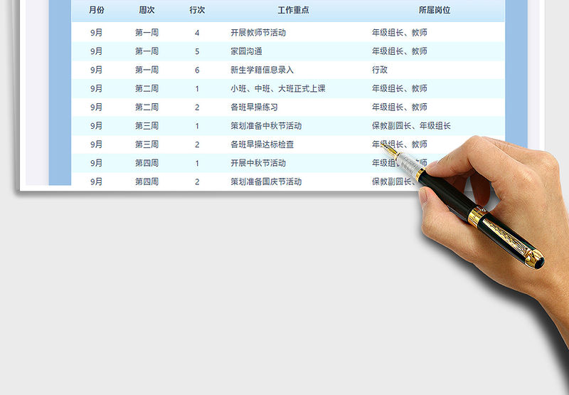Select the cell 开展教师节活动

tap(258, 33)
